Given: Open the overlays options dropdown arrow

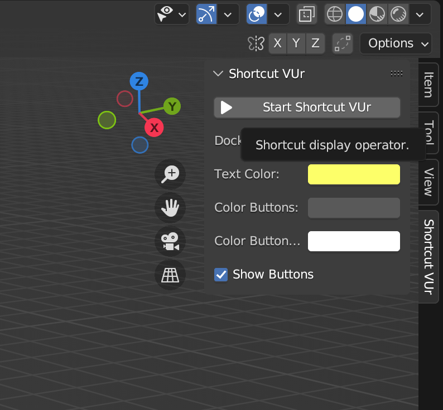Looking at the screenshot, I should pos(278,14).
